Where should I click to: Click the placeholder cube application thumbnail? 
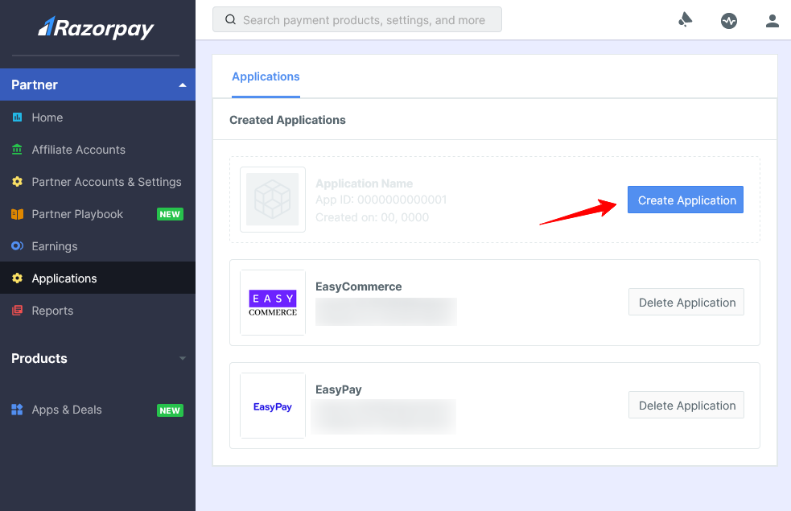coord(273,200)
